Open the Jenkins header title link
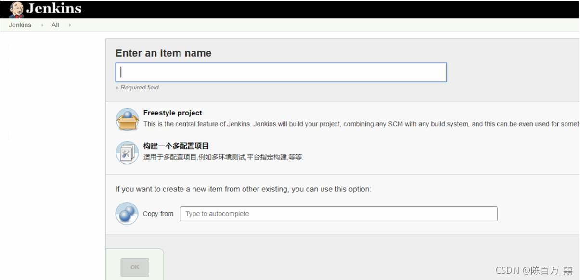The height and width of the screenshot is (280, 580). [53, 9]
